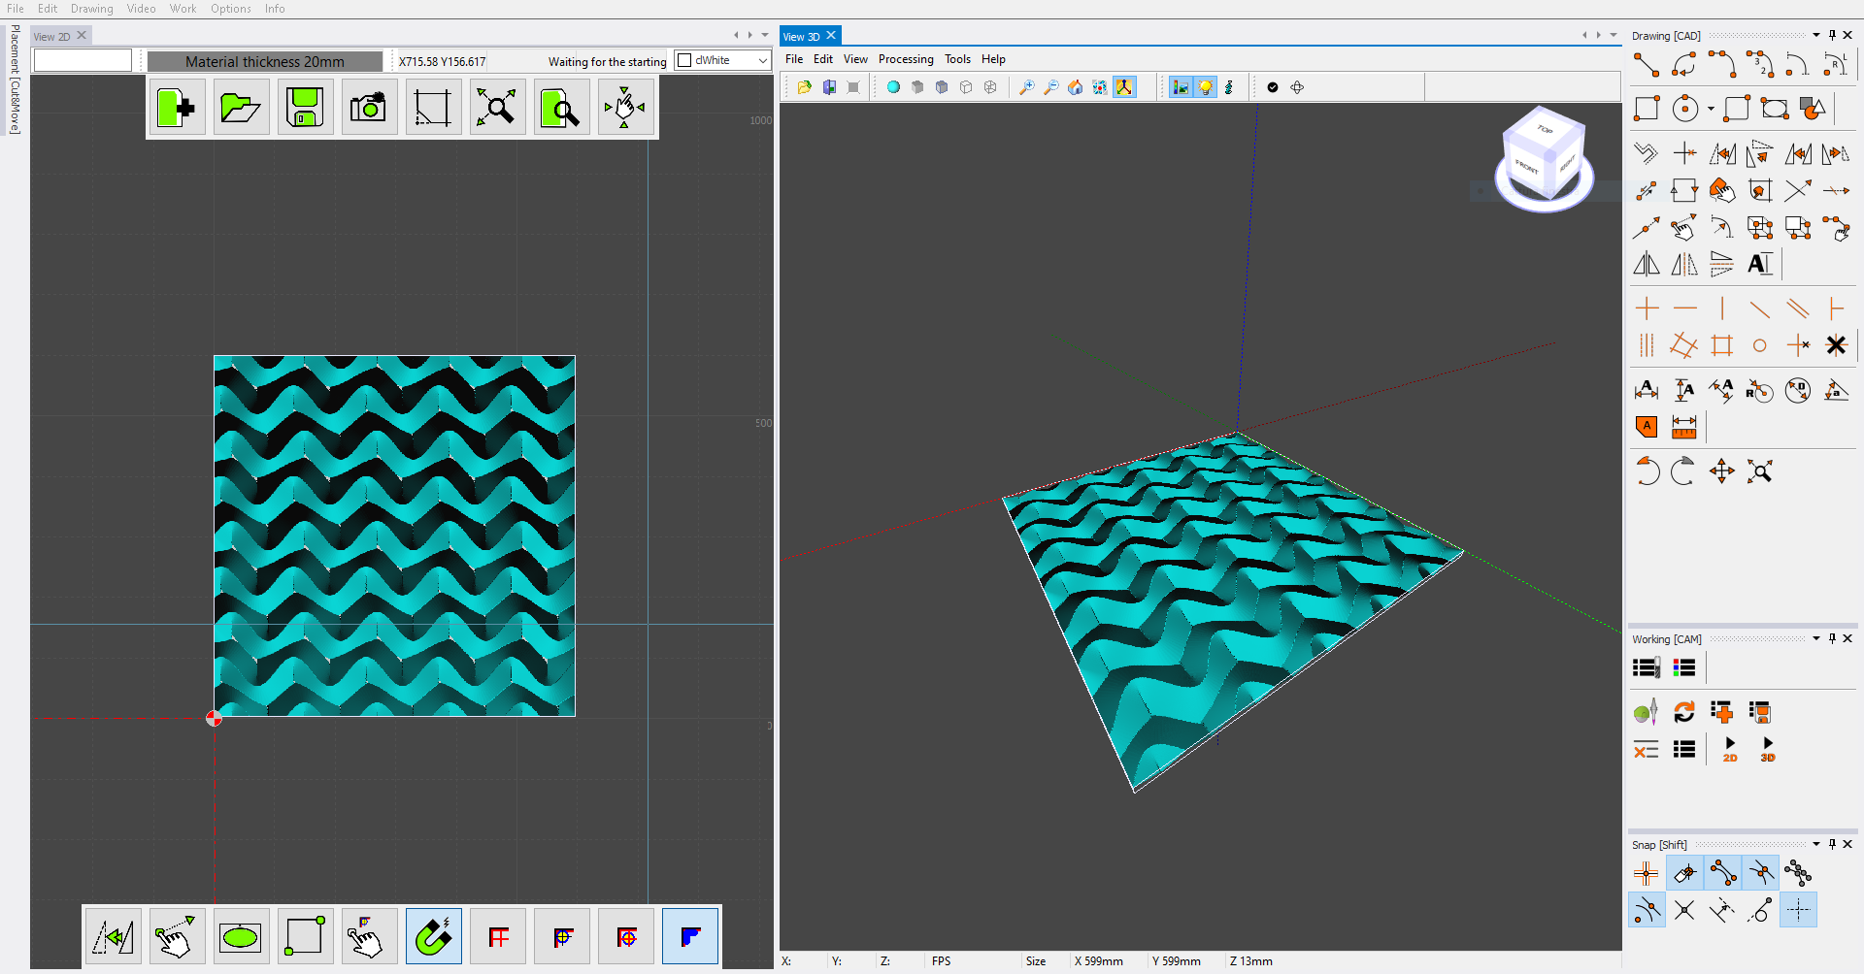Click the orange refresh workings icon

pyautogui.click(x=1684, y=712)
